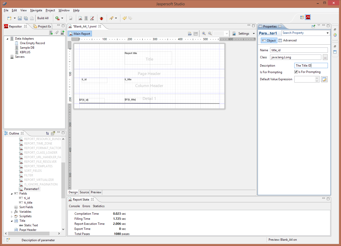Open the zoom level combo box

(221, 34)
